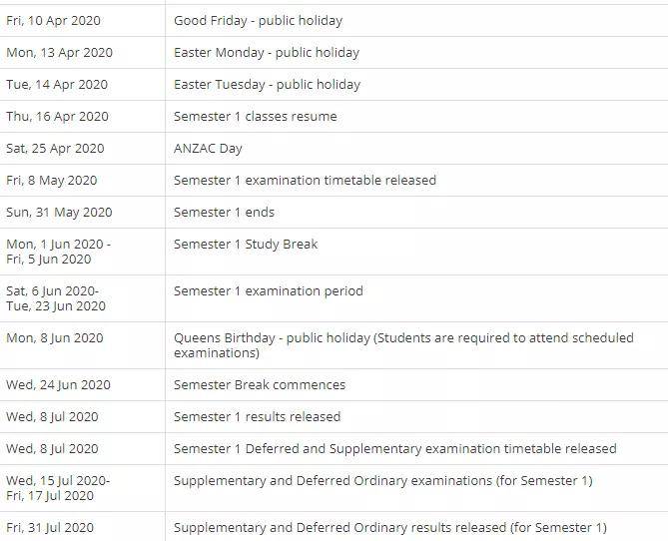Select the Semester 1 classes resume text
The image size is (668, 541).
tap(255, 117)
